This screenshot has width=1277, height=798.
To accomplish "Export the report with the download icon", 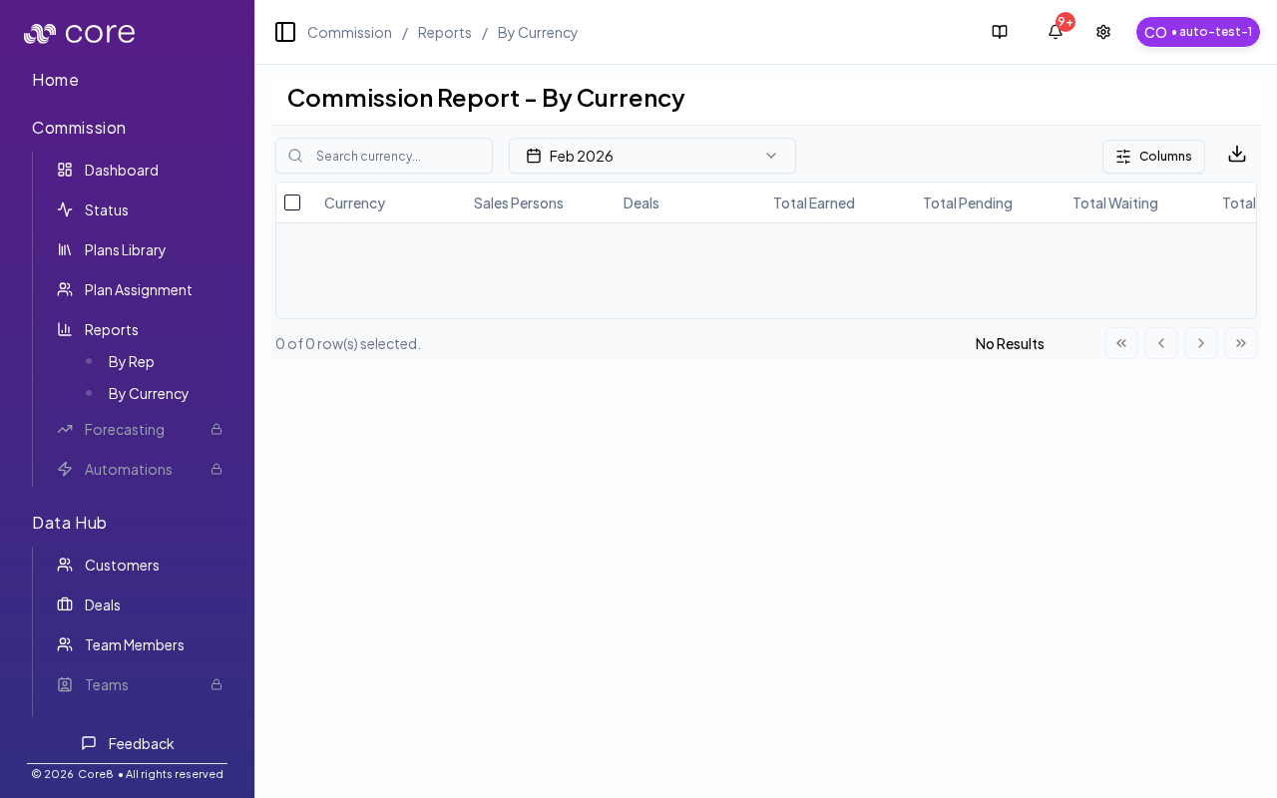I will [1237, 155].
